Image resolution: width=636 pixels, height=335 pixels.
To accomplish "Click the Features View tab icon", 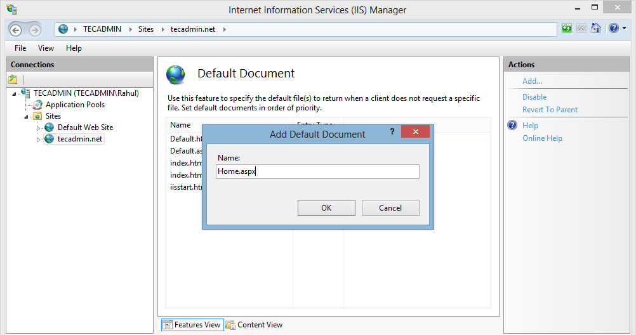I will coord(167,325).
